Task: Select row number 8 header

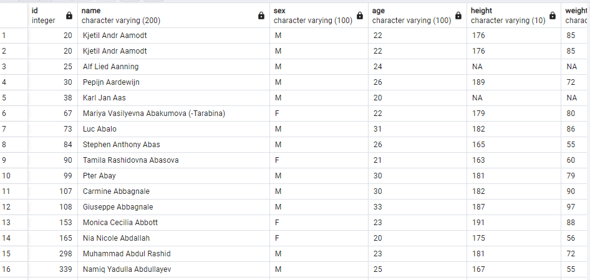Action: click(14, 145)
